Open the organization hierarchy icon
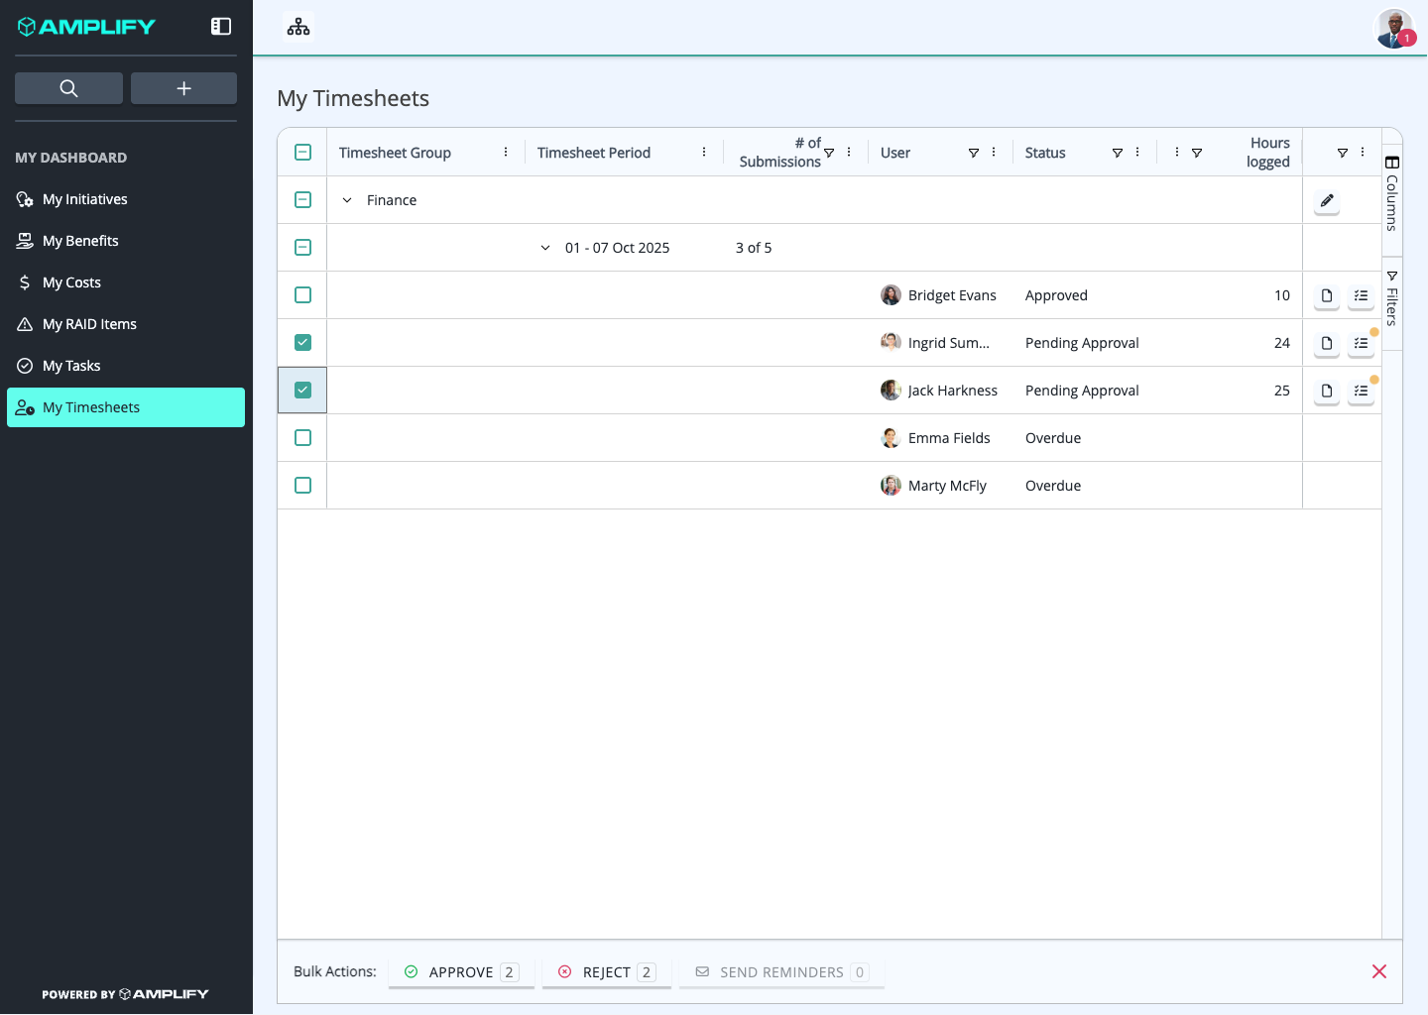The width and height of the screenshot is (1428, 1015). pyautogui.click(x=298, y=27)
